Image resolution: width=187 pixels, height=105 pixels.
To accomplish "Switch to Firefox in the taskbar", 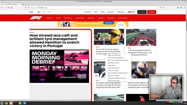I will pyautogui.click(x=11, y=103).
